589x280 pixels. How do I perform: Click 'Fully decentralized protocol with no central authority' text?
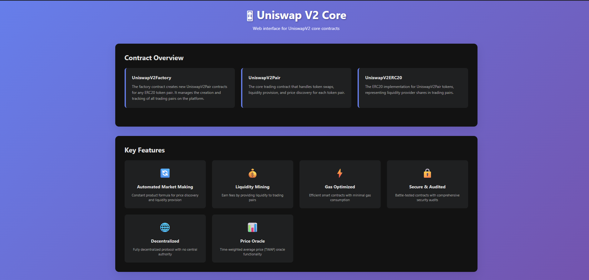165,252
